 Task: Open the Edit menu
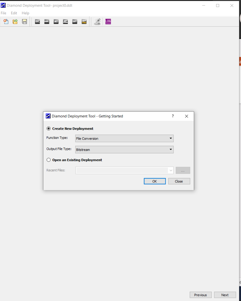[14, 13]
